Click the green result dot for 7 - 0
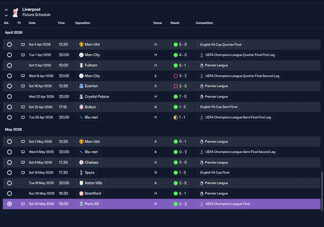This screenshot has width=324, height=227. click(x=176, y=97)
